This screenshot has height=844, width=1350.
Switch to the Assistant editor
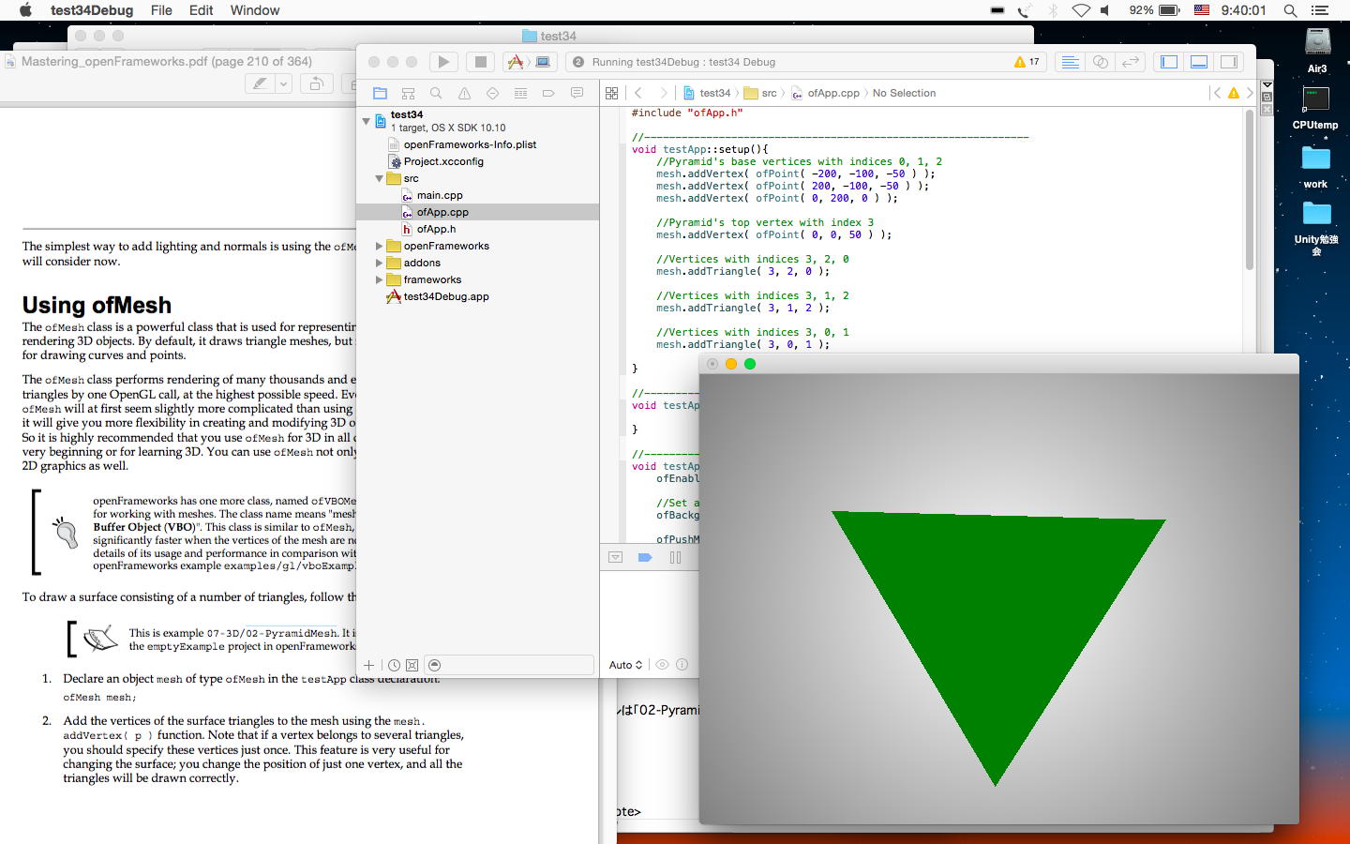(x=1101, y=62)
